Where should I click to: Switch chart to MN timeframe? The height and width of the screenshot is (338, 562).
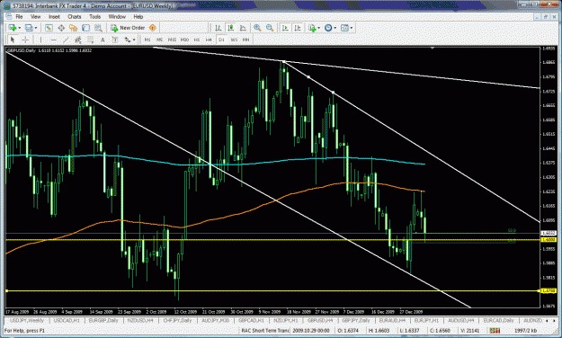coord(245,40)
